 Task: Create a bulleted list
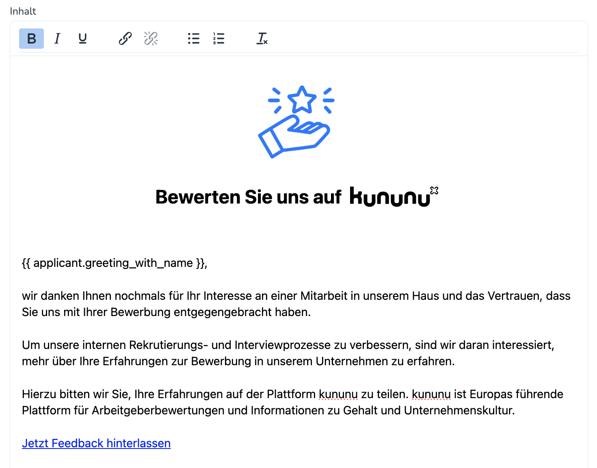(x=194, y=39)
